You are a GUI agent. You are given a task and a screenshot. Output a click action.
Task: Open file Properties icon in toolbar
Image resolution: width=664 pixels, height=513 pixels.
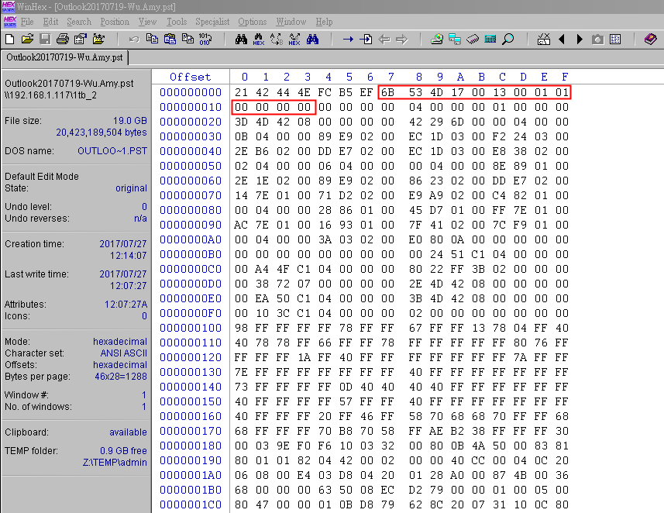(x=81, y=40)
